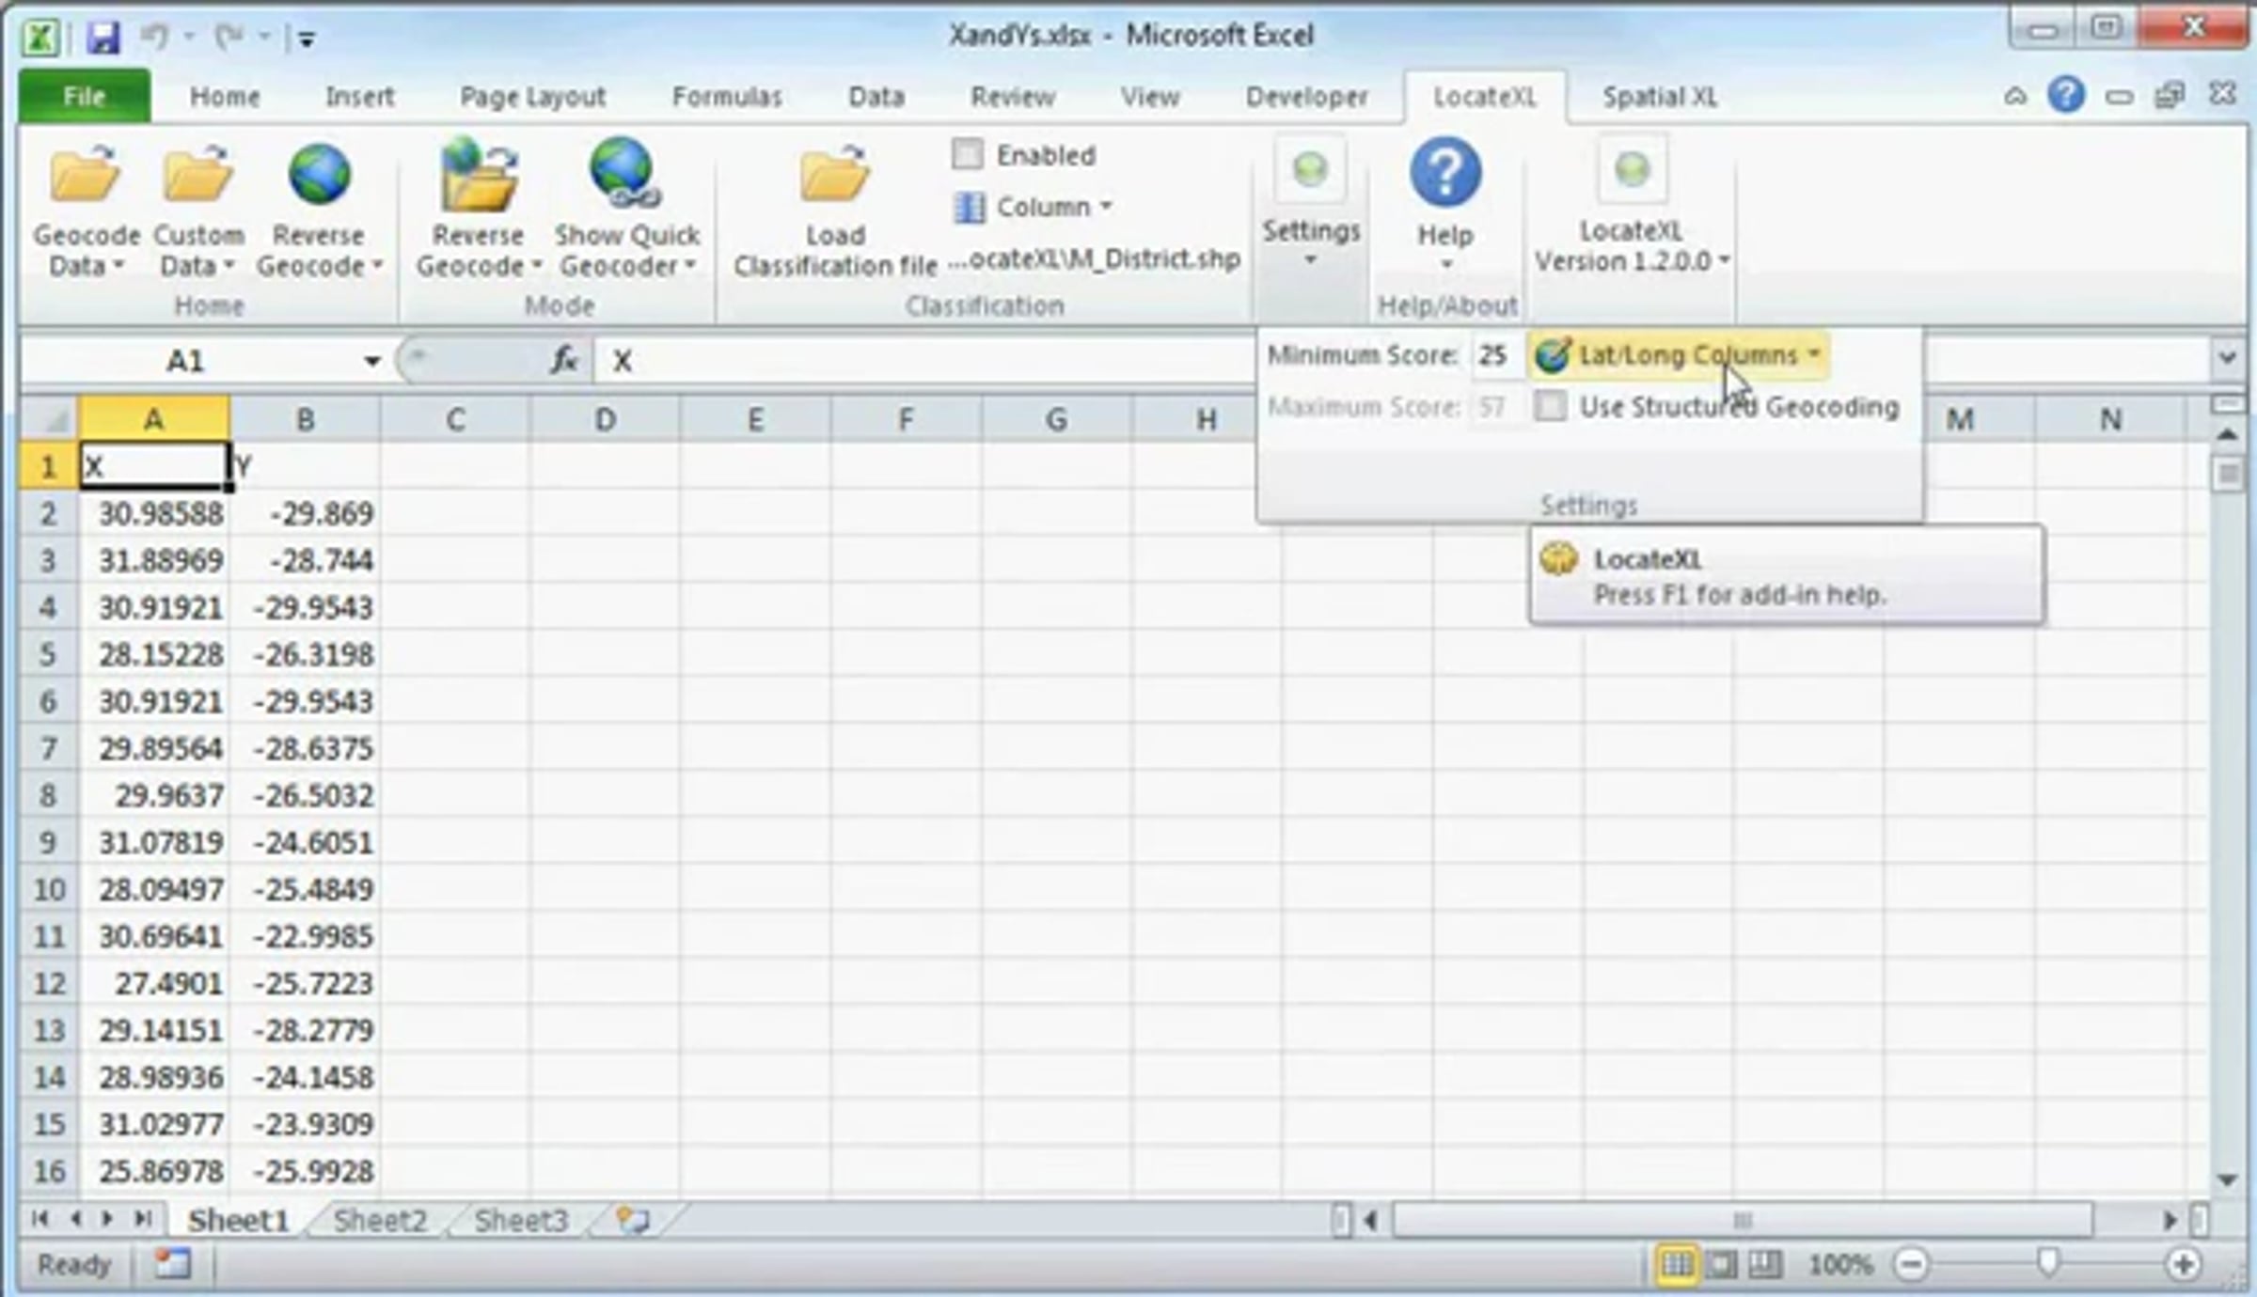This screenshot has width=2257, height=1297.
Task: Select cell containing 30.98588
Action: [154, 513]
